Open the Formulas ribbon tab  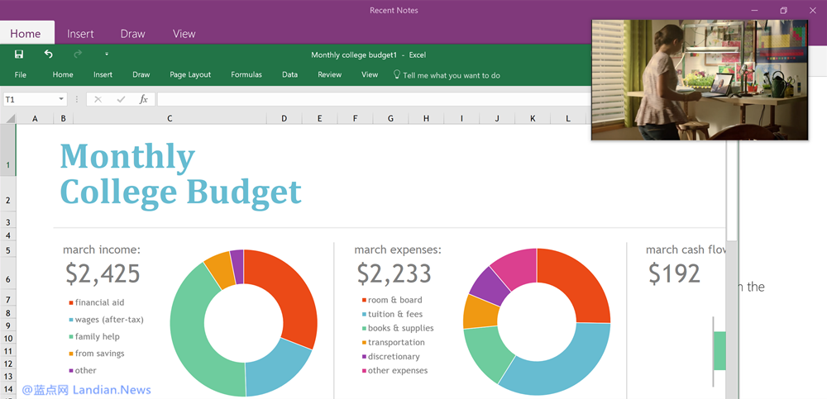(x=246, y=74)
